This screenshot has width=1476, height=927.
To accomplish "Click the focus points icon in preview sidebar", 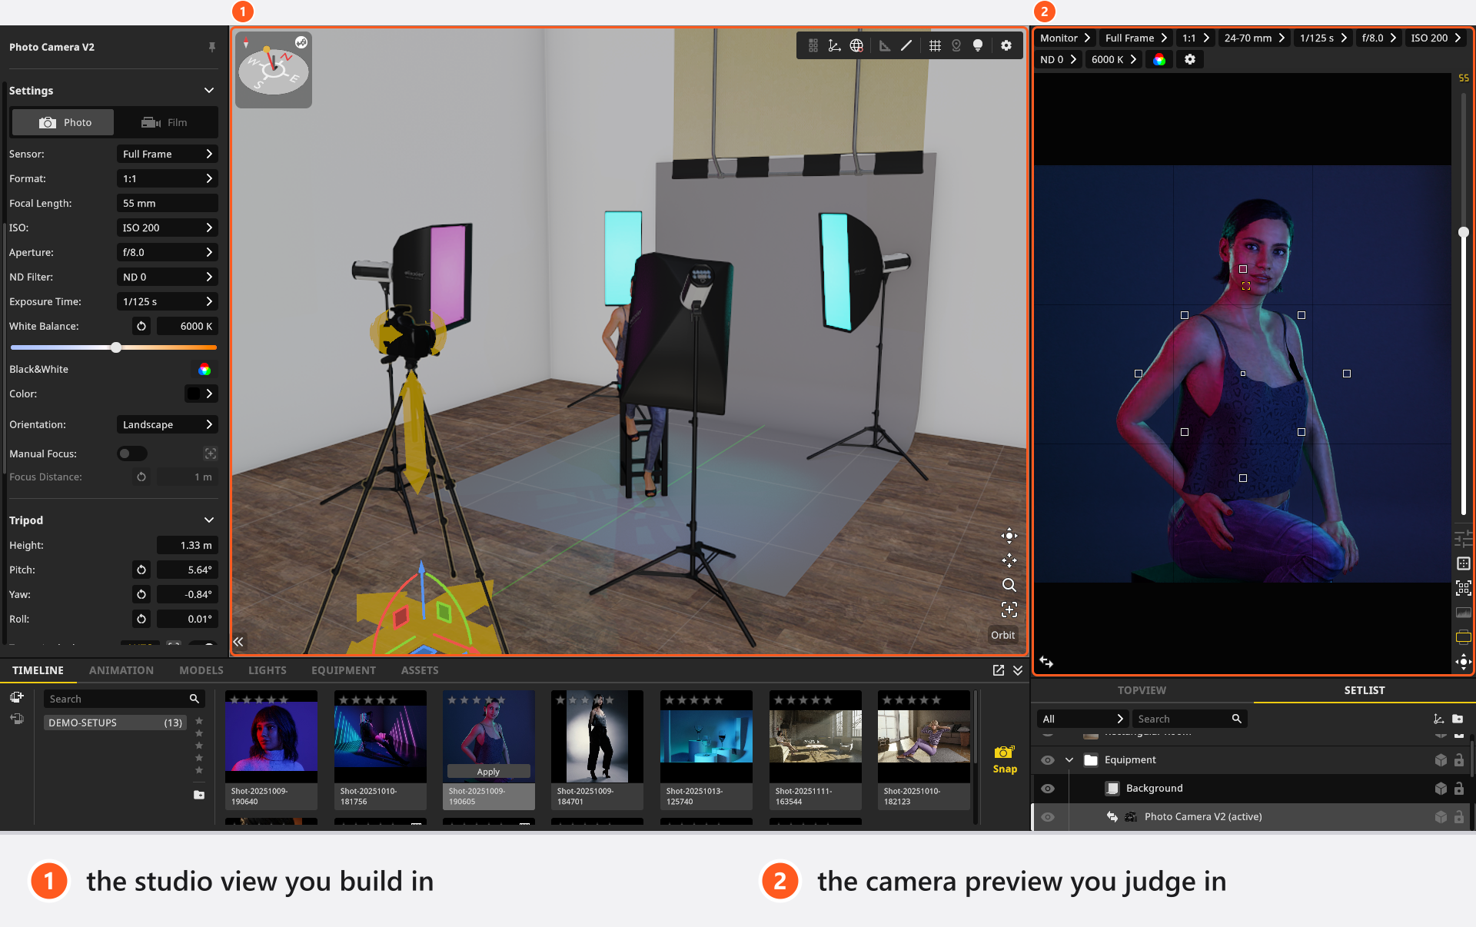I will pyautogui.click(x=1464, y=588).
